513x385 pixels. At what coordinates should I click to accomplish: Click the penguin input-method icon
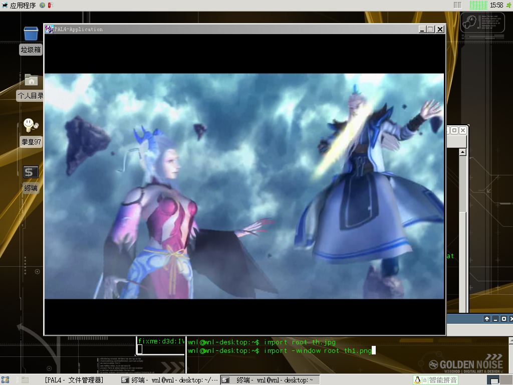417,380
